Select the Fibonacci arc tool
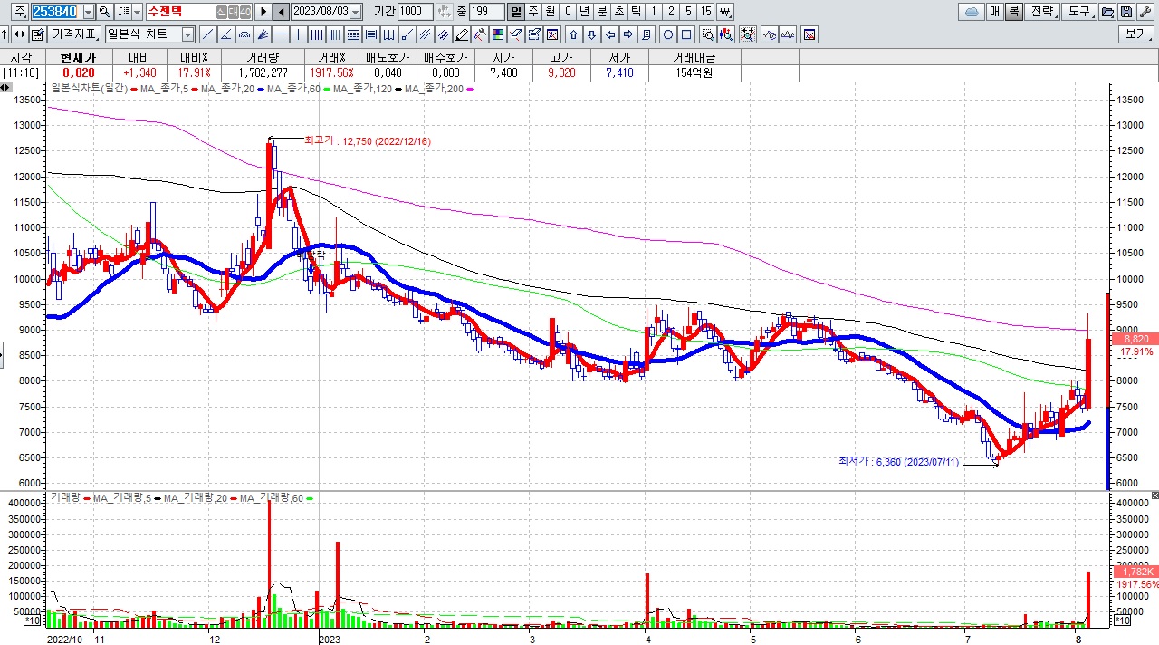1159x645 pixels. coord(244,34)
